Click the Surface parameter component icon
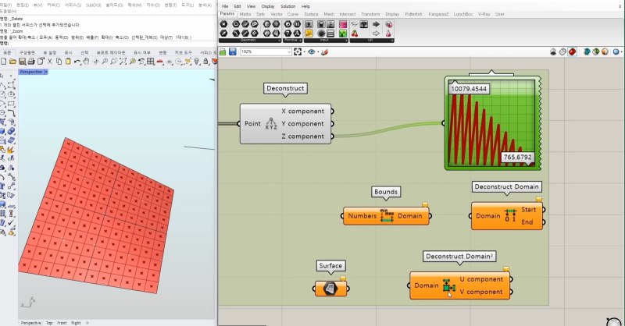This screenshot has height=326, width=625. 330,289
